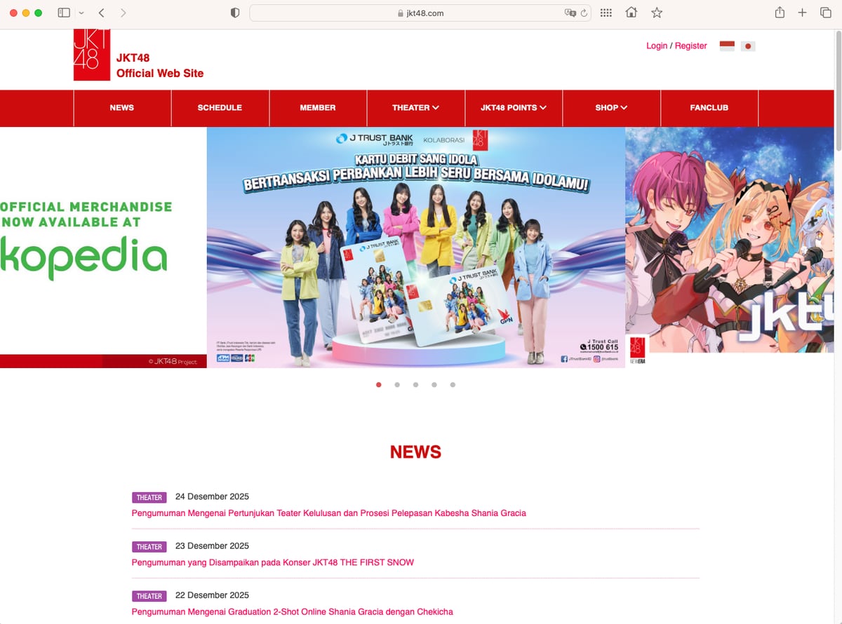The image size is (842, 624).
Task: Toggle the Safari sidebar
Action: click(x=63, y=12)
